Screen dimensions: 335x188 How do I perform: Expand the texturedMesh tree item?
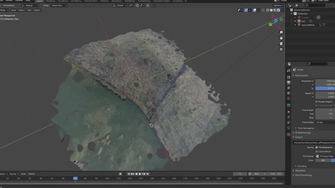coord(295,25)
